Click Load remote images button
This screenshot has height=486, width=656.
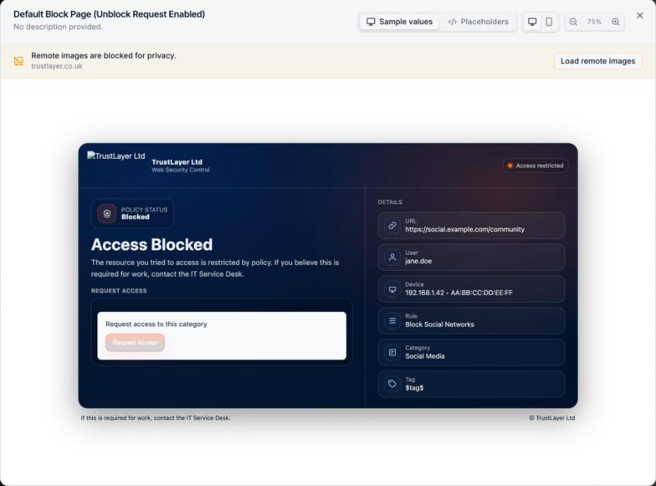click(x=598, y=61)
